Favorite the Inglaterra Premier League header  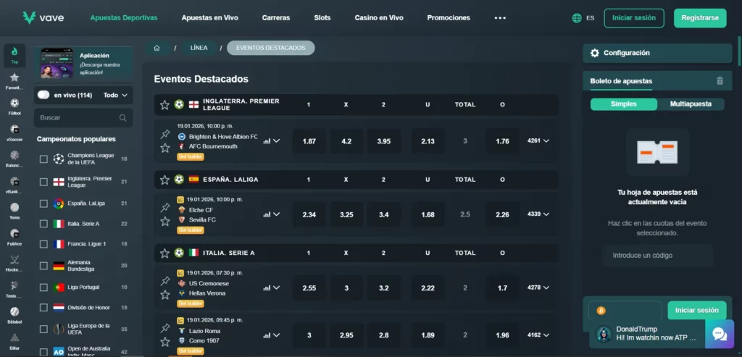[164, 105]
